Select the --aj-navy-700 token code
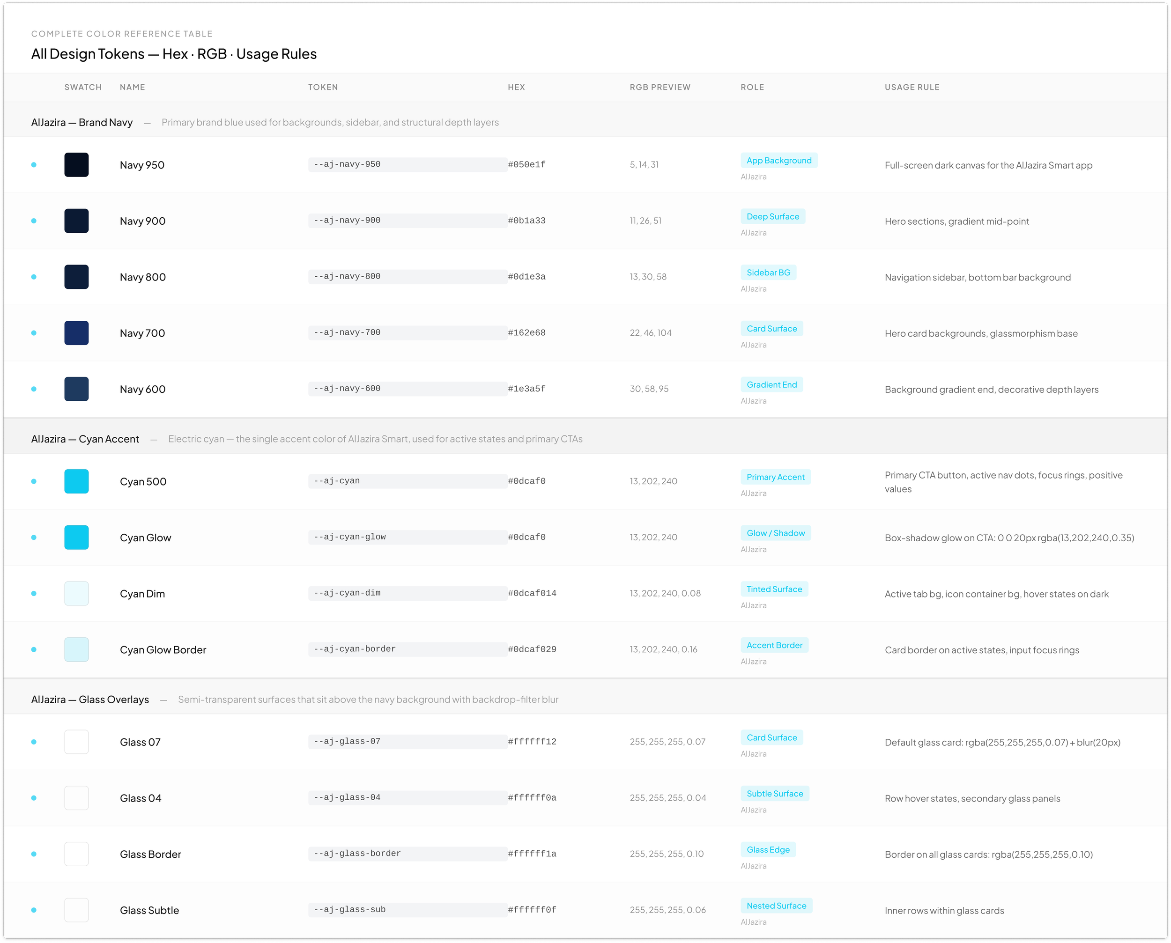The image size is (1171, 943). [408, 332]
